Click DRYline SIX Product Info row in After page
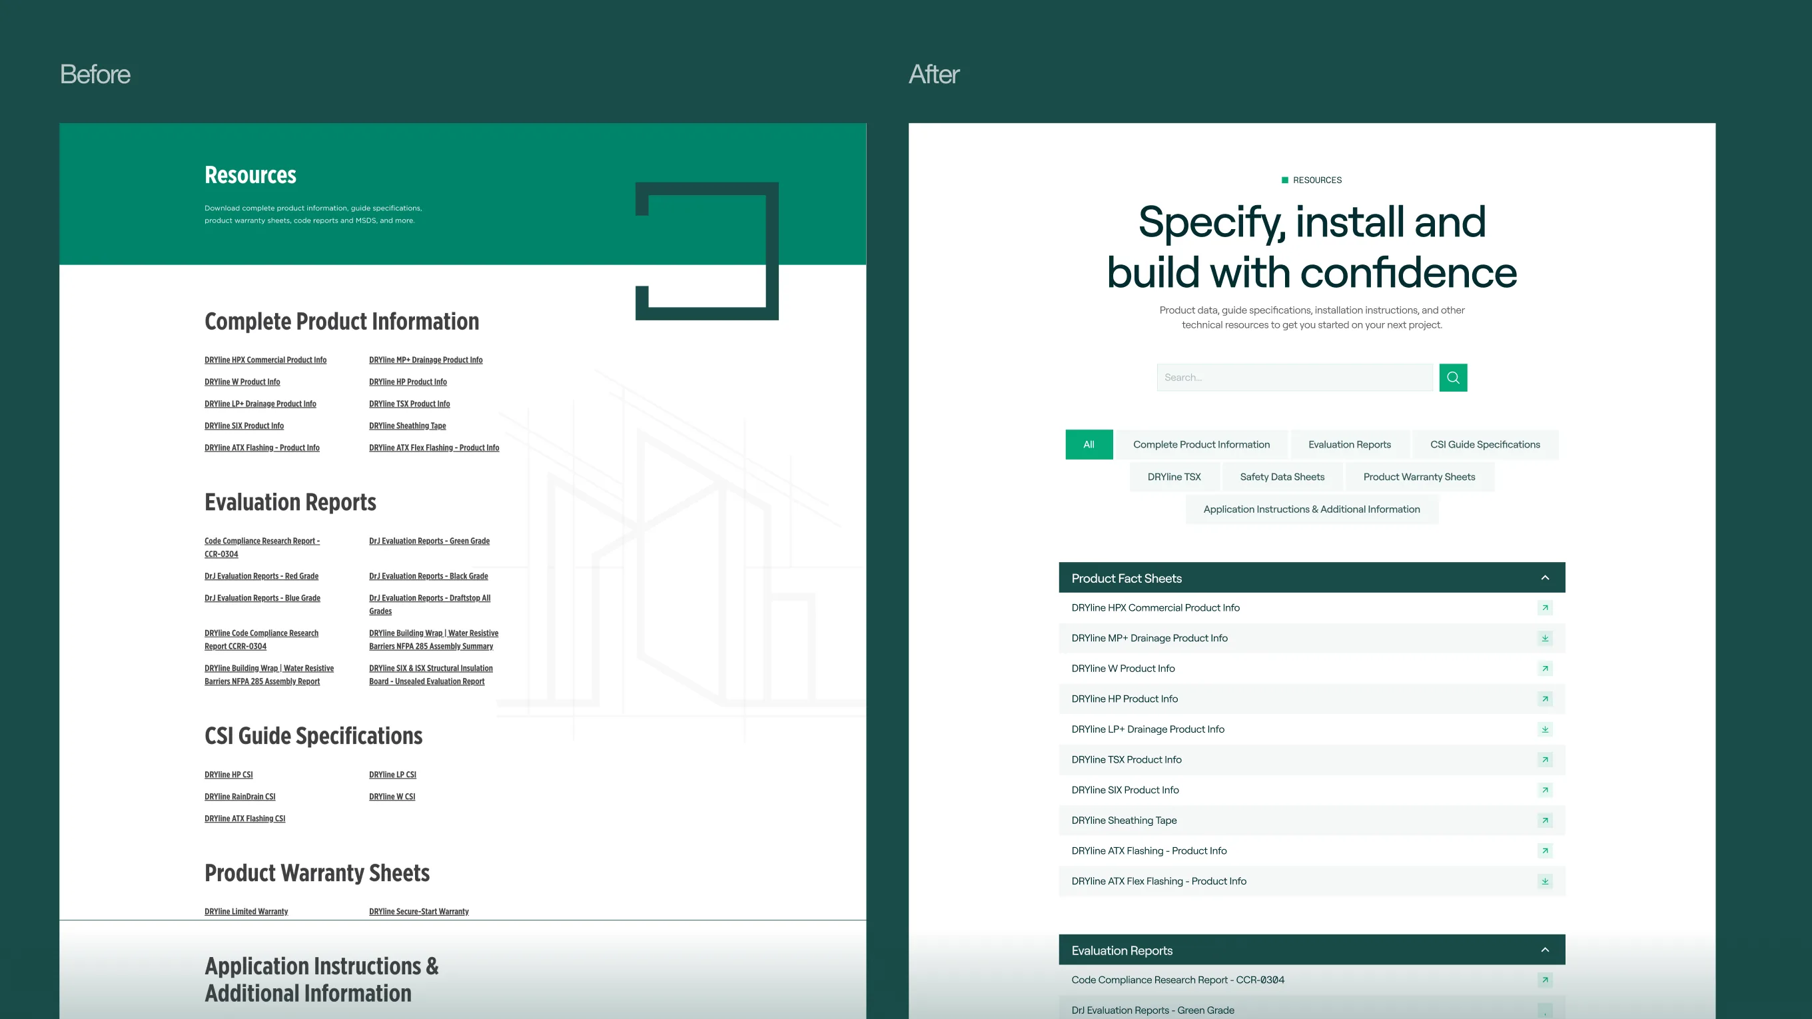 pos(1312,790)
